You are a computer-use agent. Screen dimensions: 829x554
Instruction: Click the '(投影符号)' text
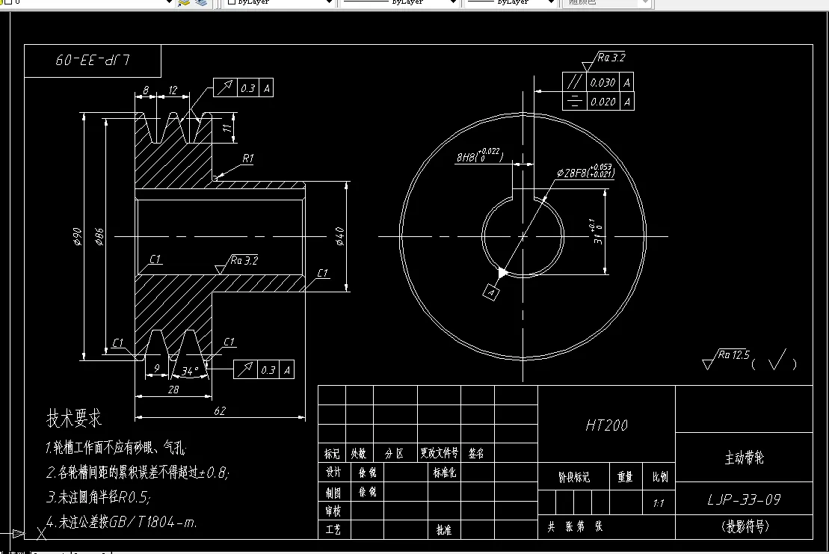click(745, 526)
